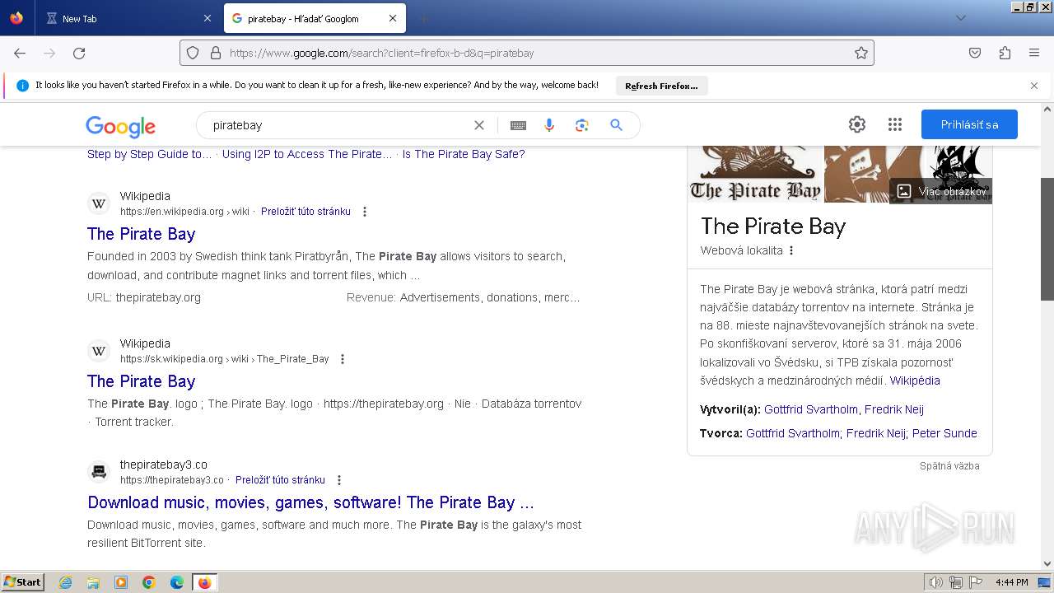The height and width of the screenshot is (593, 1054).
Task: Click the 4:44 PM taskbar clock
Action: tap(1011, 582)
